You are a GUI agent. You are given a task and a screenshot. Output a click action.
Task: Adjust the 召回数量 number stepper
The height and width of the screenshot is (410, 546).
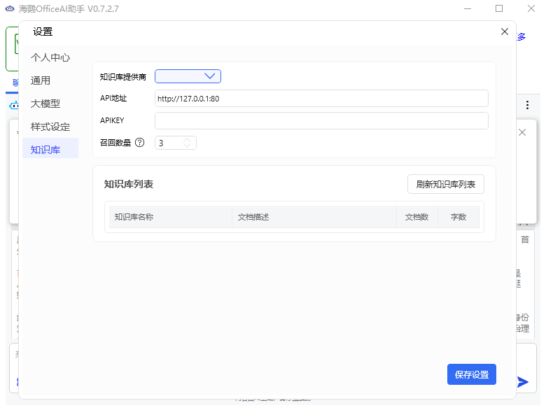pyautogui.click(x=187, y=143)
